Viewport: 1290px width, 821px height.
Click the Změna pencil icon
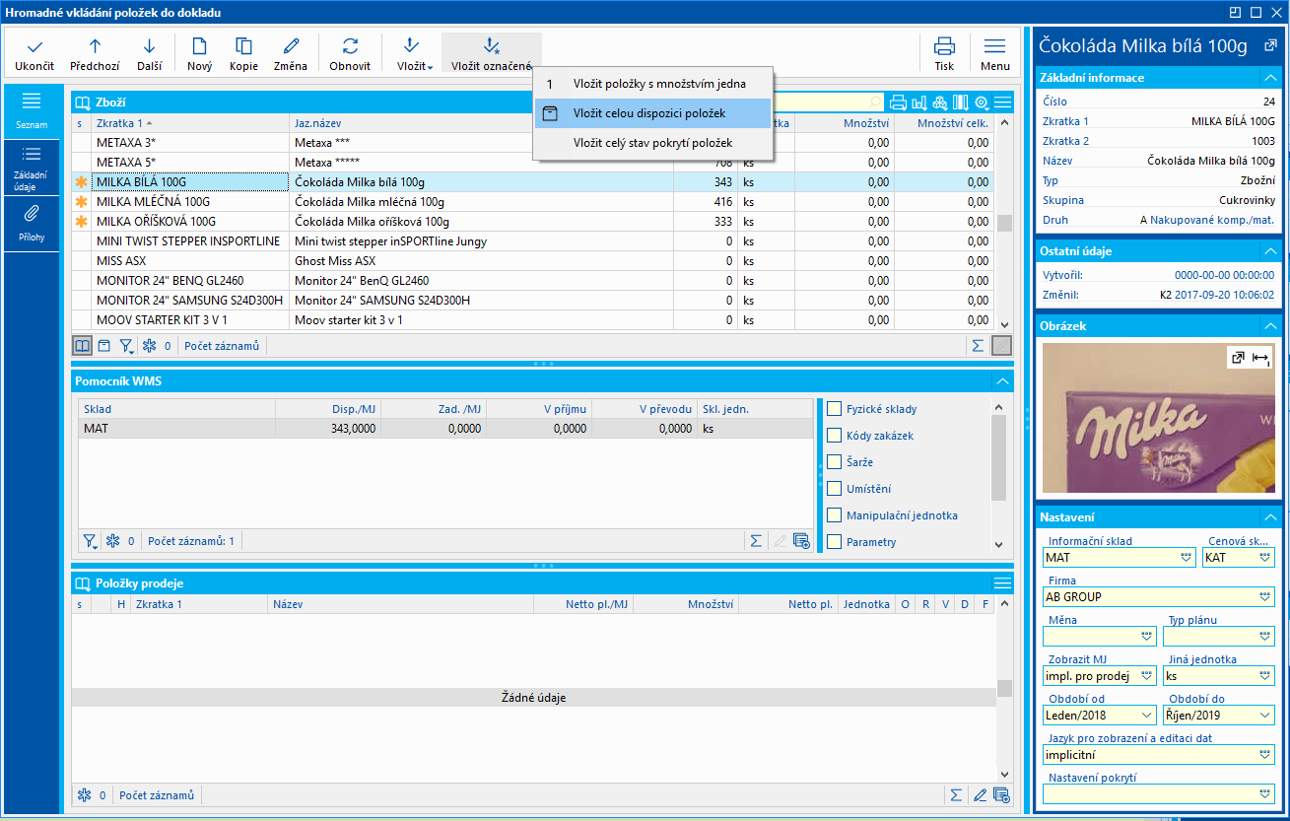(290, 46)
